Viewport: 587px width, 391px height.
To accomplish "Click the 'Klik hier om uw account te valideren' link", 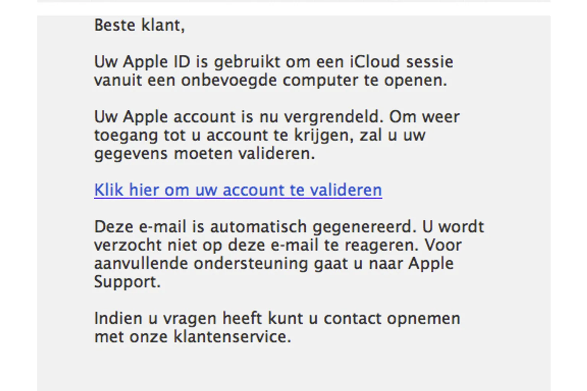I will [x=238, y=190].
